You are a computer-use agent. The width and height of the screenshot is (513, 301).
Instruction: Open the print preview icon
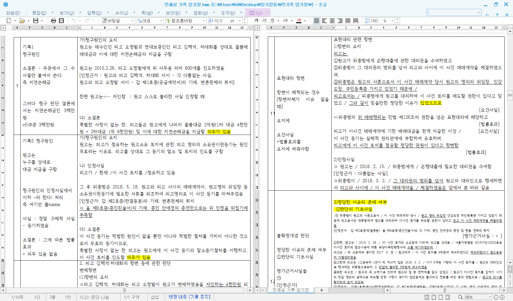click(x=61, y=21)
